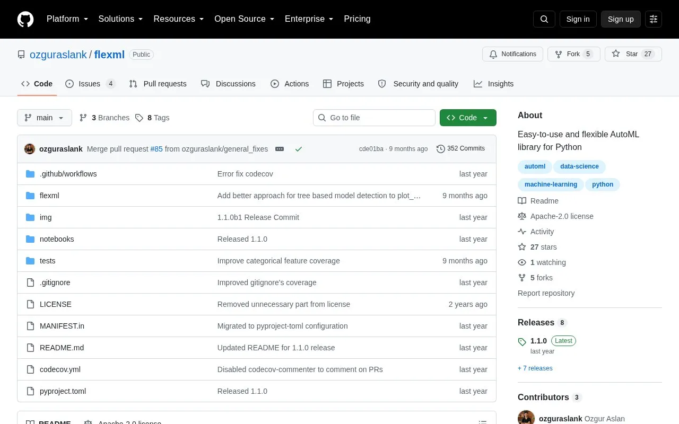Click the 1.1.0 release tag

tap(538, 341)
